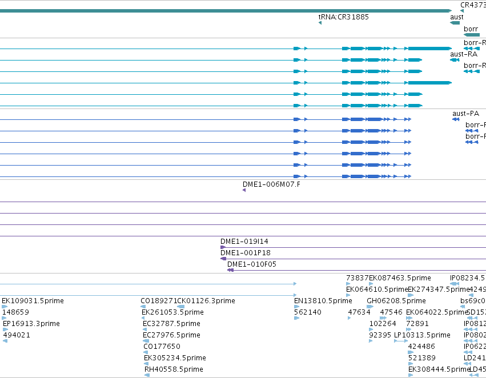The image size is (486, 378).
Task: Click the 521389 EST label
Action: [422, 358]
